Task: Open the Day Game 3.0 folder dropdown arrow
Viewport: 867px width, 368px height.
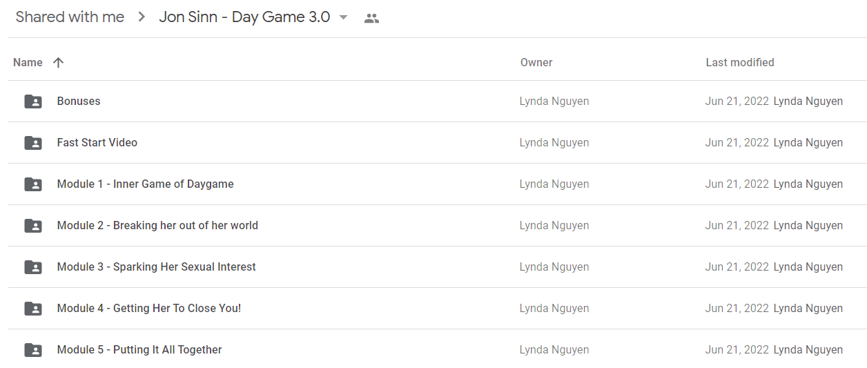Action: click(x=343, y=18)
